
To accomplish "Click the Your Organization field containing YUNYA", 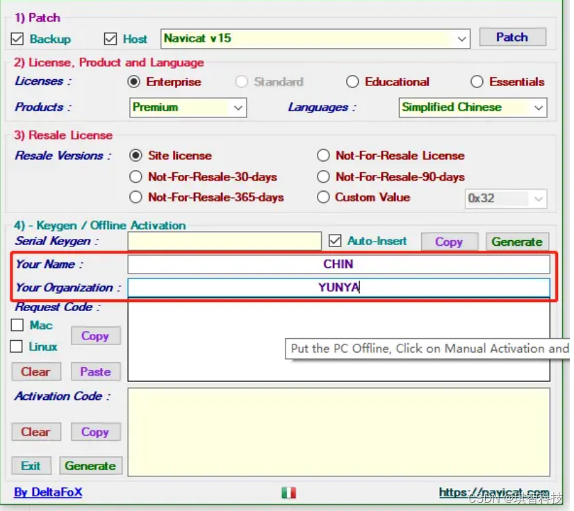I will (338, 287).
